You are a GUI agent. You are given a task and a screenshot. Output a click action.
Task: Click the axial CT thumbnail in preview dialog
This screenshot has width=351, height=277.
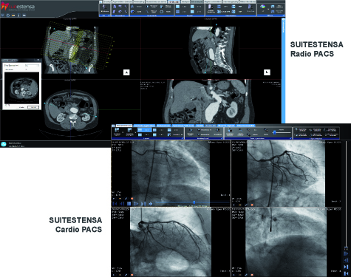click(21, 88)
